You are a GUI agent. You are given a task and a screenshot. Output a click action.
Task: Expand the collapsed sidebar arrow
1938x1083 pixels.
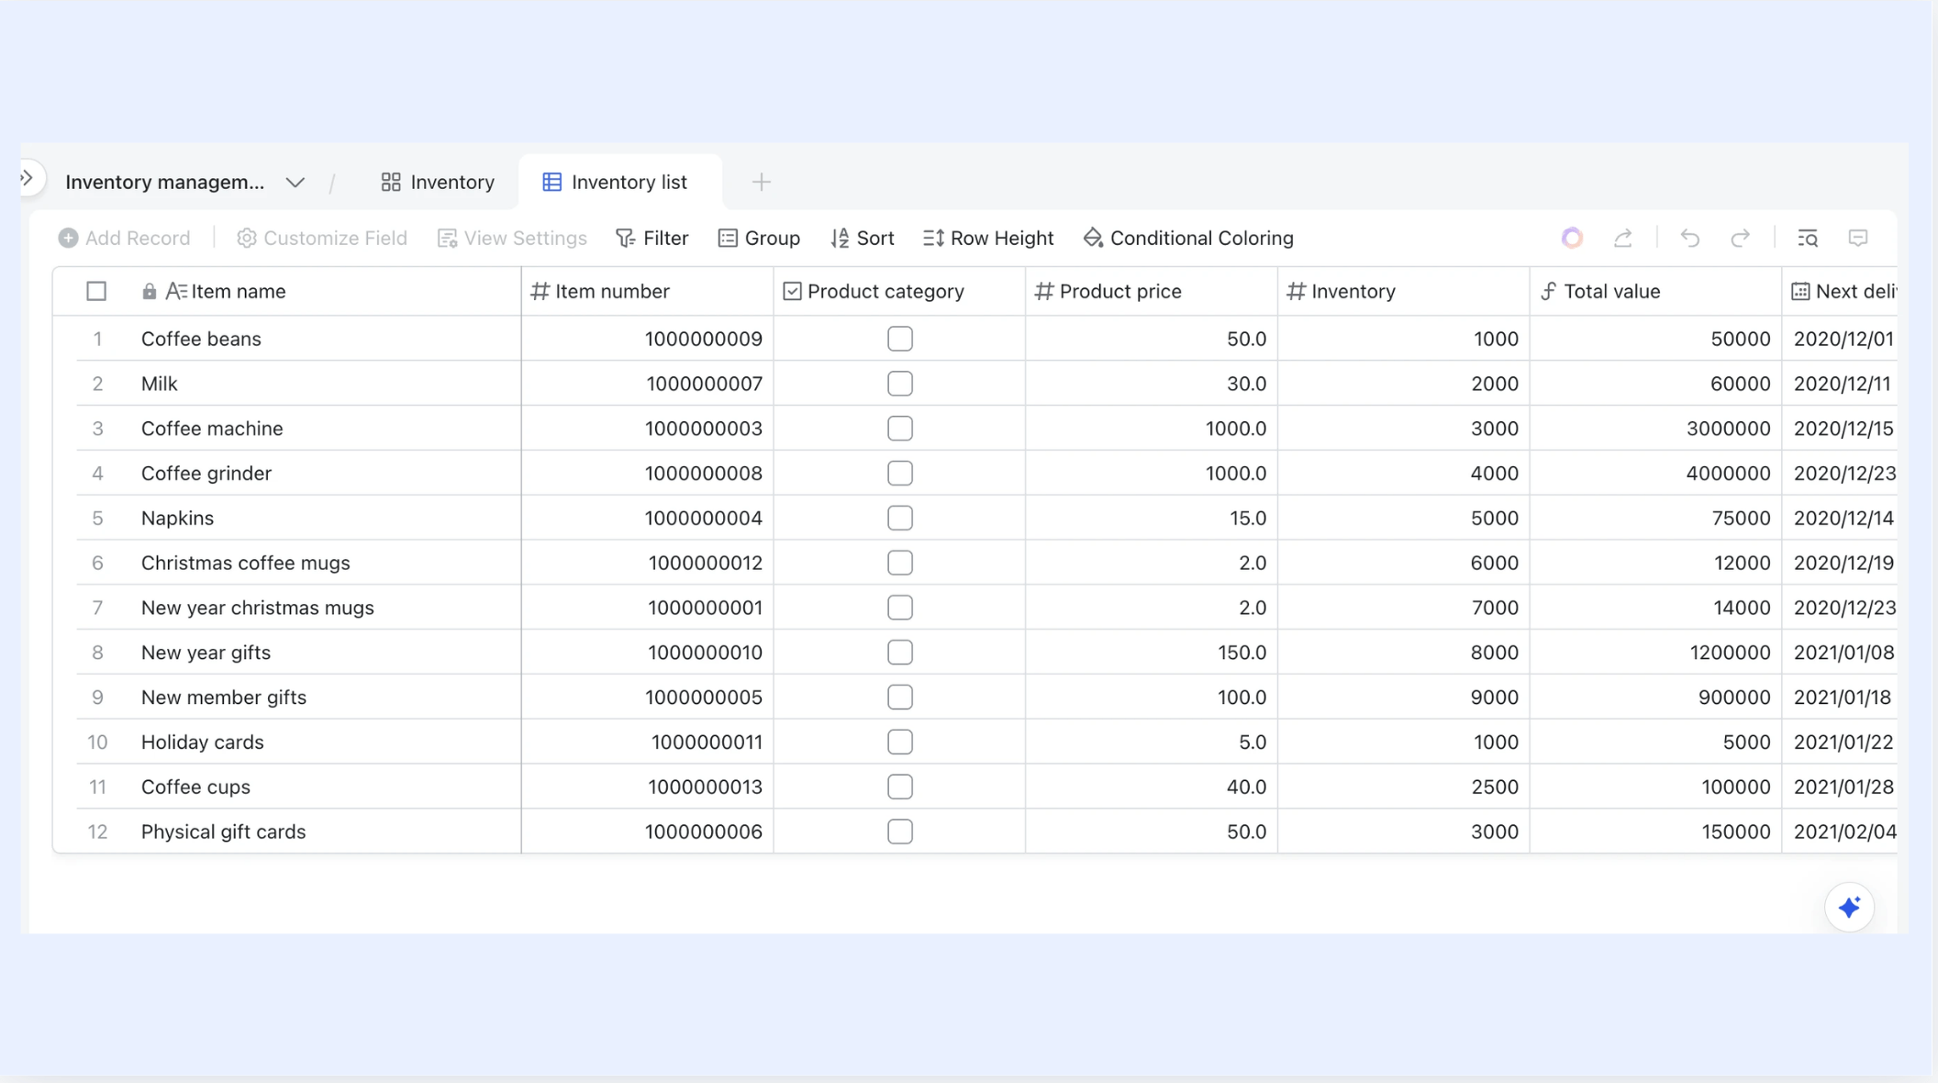[28, 178]
